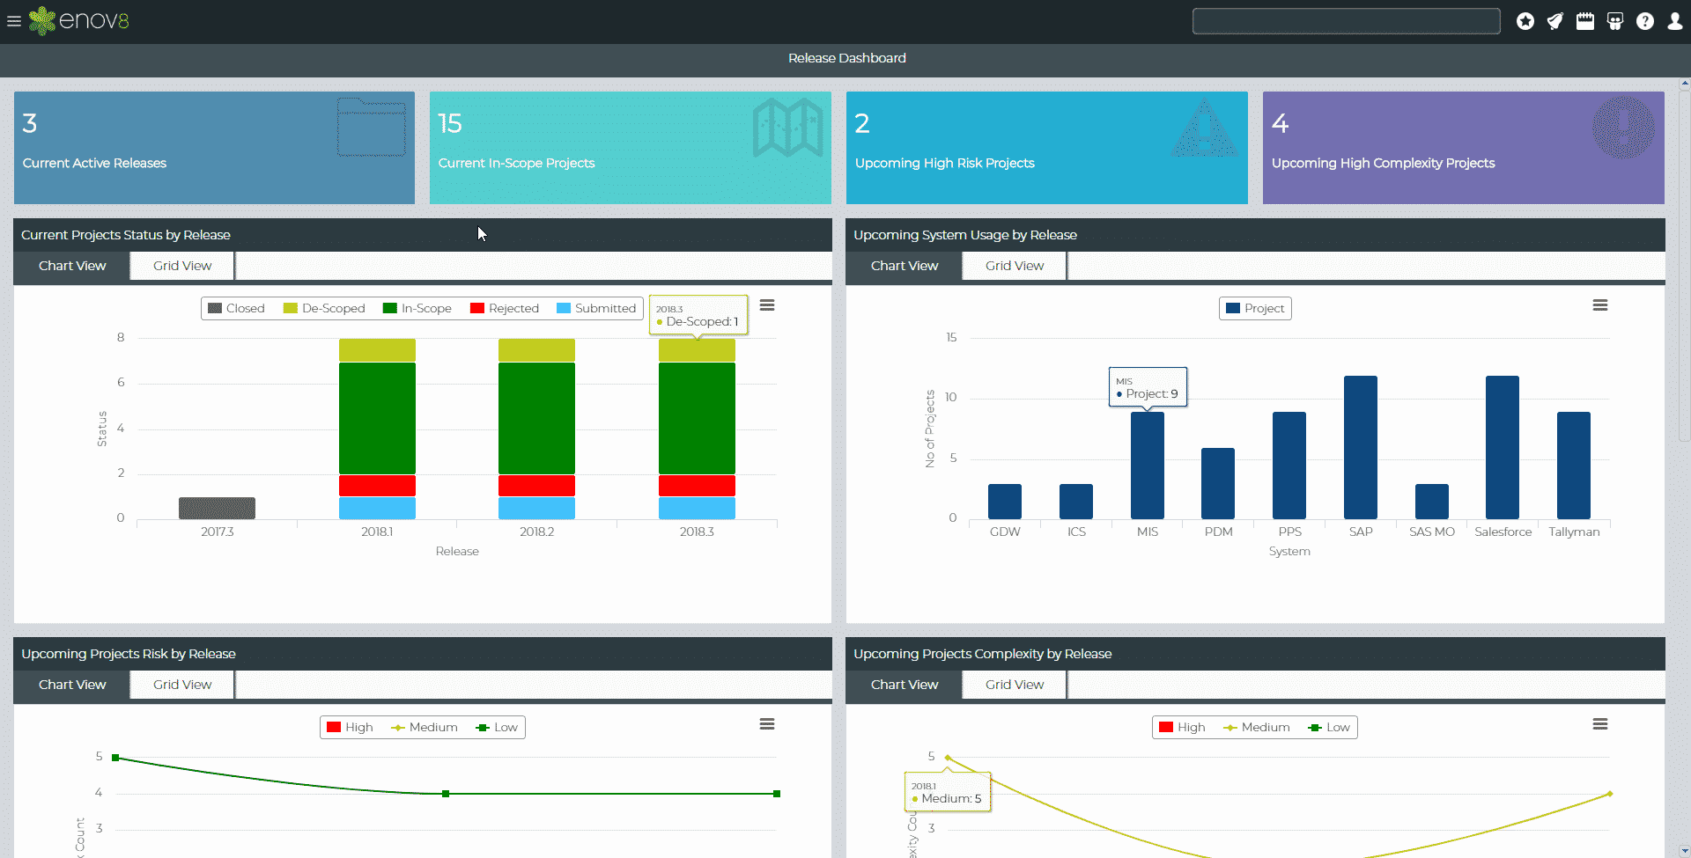Open the help question mark icon

coord(1644,21)
